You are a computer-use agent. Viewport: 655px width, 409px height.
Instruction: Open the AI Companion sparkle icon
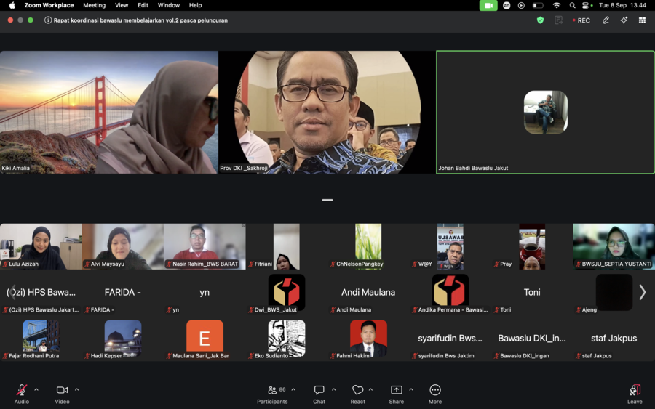[624, 20]
